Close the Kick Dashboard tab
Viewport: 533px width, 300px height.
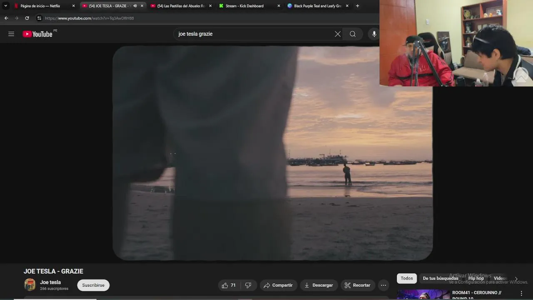[x=279, y=6]
